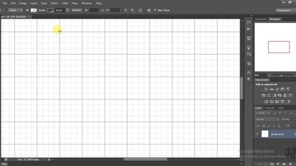Add an Exposure adjustment
Image resolution: width=296 pixels, height=166 pixels.
[x=283, y=89]
